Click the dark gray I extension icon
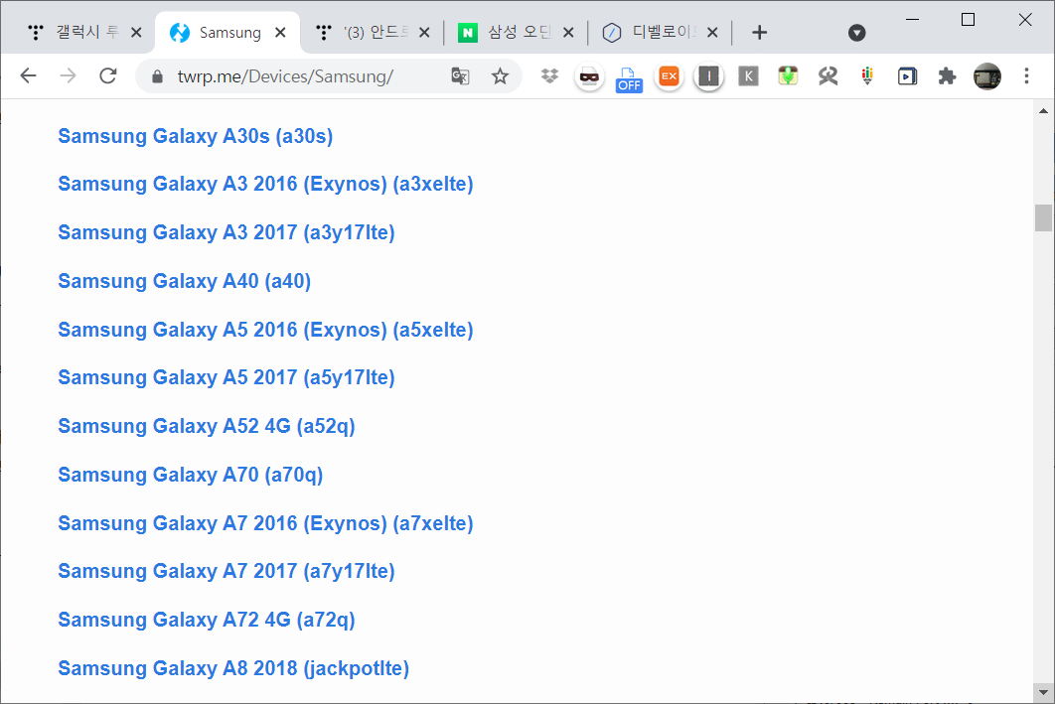1055x704 pixels. pyautogui.click(x=708, y=76)
